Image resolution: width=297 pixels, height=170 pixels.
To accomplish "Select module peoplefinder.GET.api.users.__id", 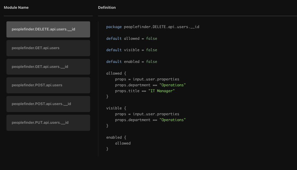I will [x=48, y=67].
